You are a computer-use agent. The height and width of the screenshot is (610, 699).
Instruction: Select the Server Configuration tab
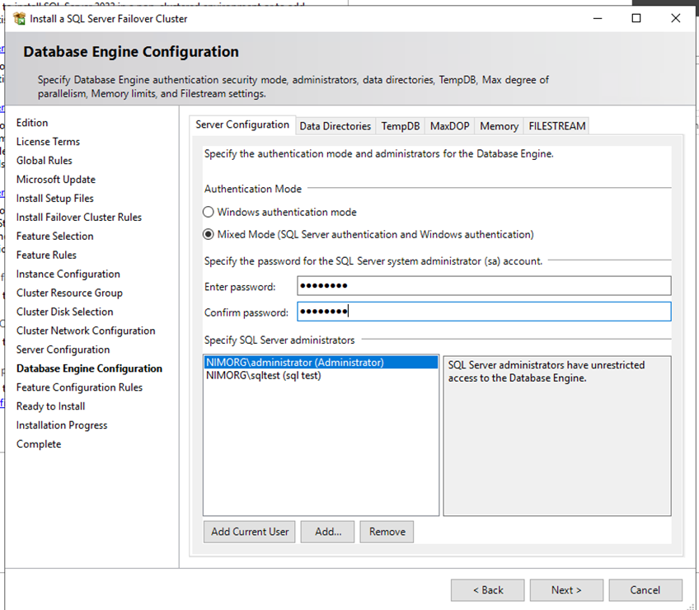pos(242,124)
